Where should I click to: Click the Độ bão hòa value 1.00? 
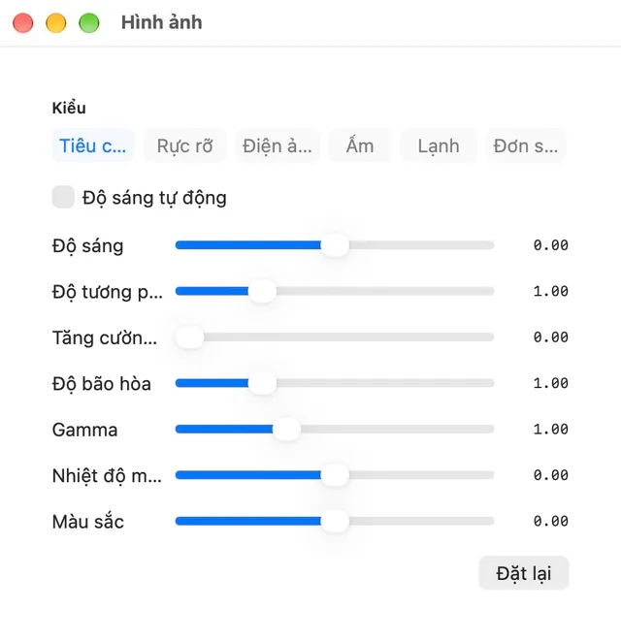550,383
